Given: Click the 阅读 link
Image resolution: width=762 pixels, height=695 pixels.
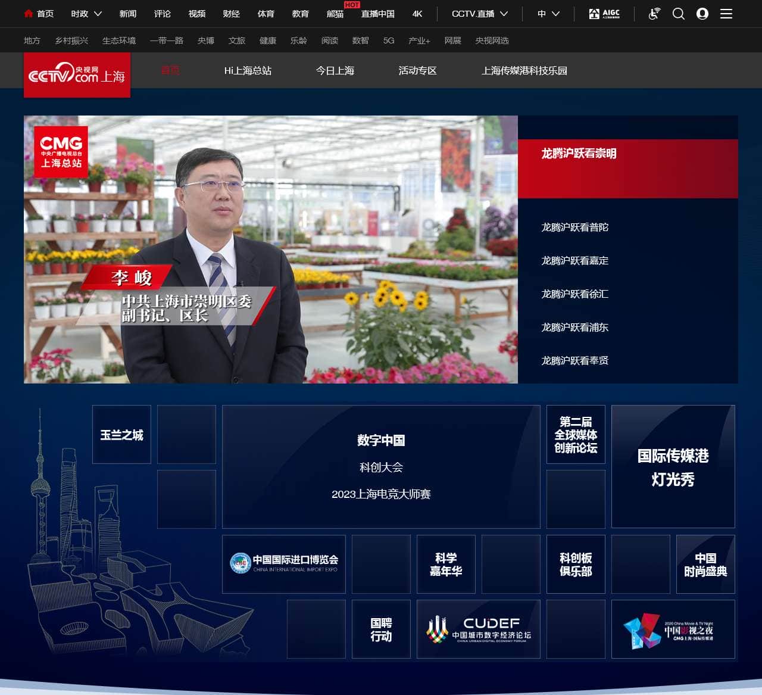Looking at the screenshot, I should point(330,40).
